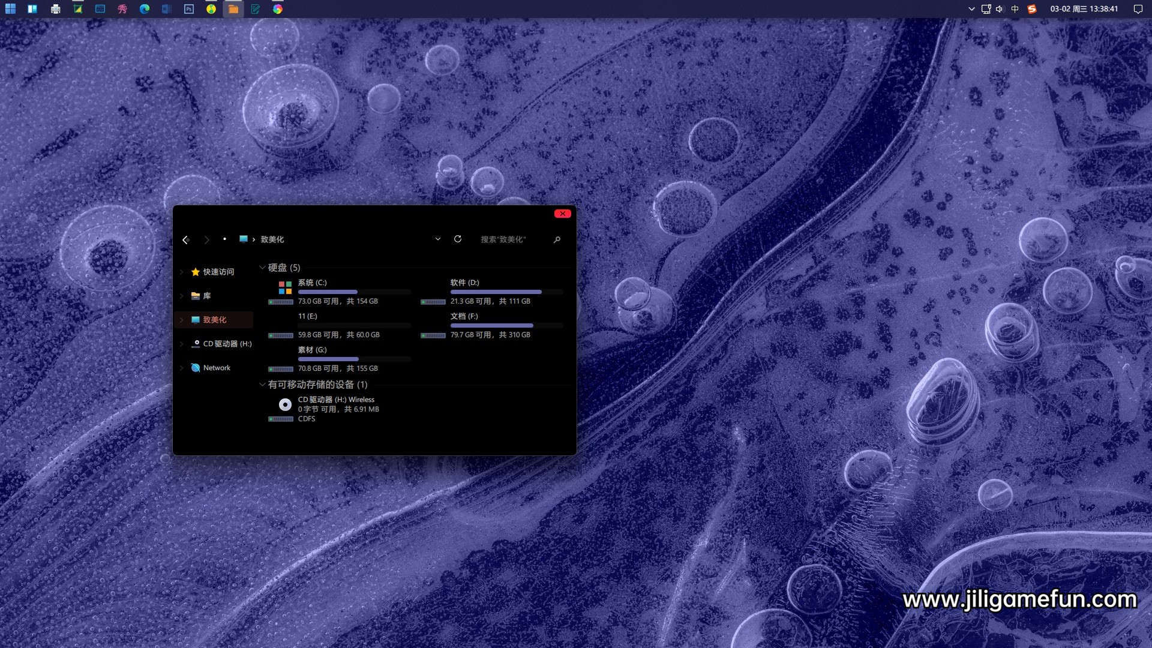Open the code window app in the taskbar

click(100, 9)
